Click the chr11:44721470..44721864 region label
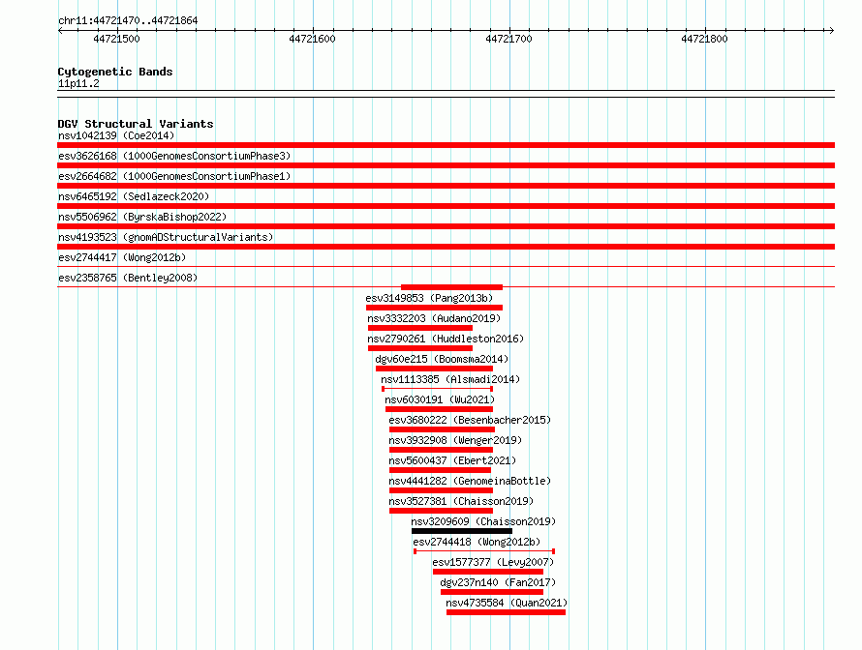862x650 pixels. click(128, 20)
